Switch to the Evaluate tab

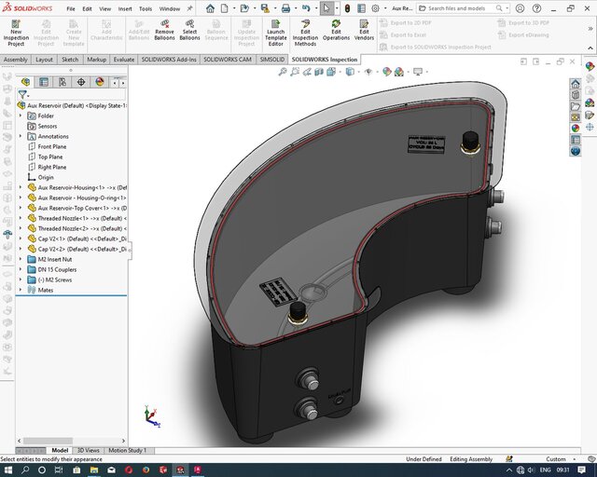(124, 60)
